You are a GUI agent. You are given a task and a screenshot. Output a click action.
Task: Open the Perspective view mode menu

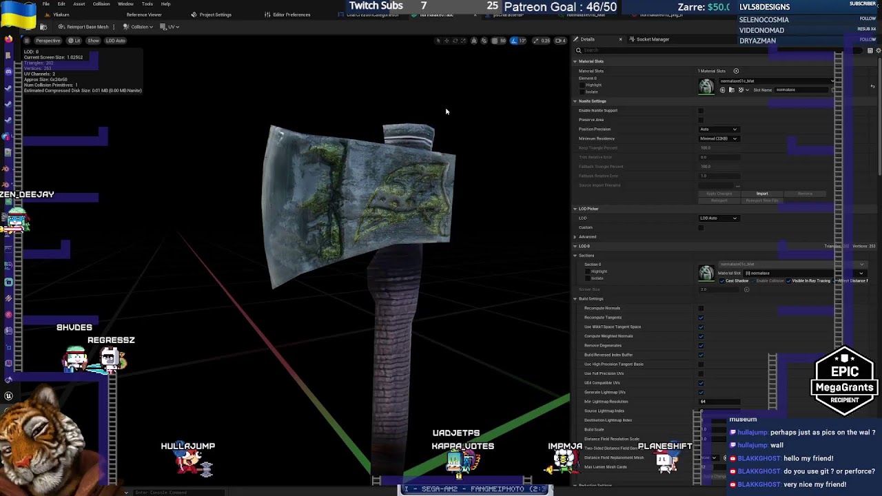[48, 40]
